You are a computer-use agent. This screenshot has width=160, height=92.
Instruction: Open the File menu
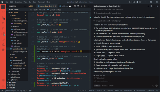[x=7, y=2]
